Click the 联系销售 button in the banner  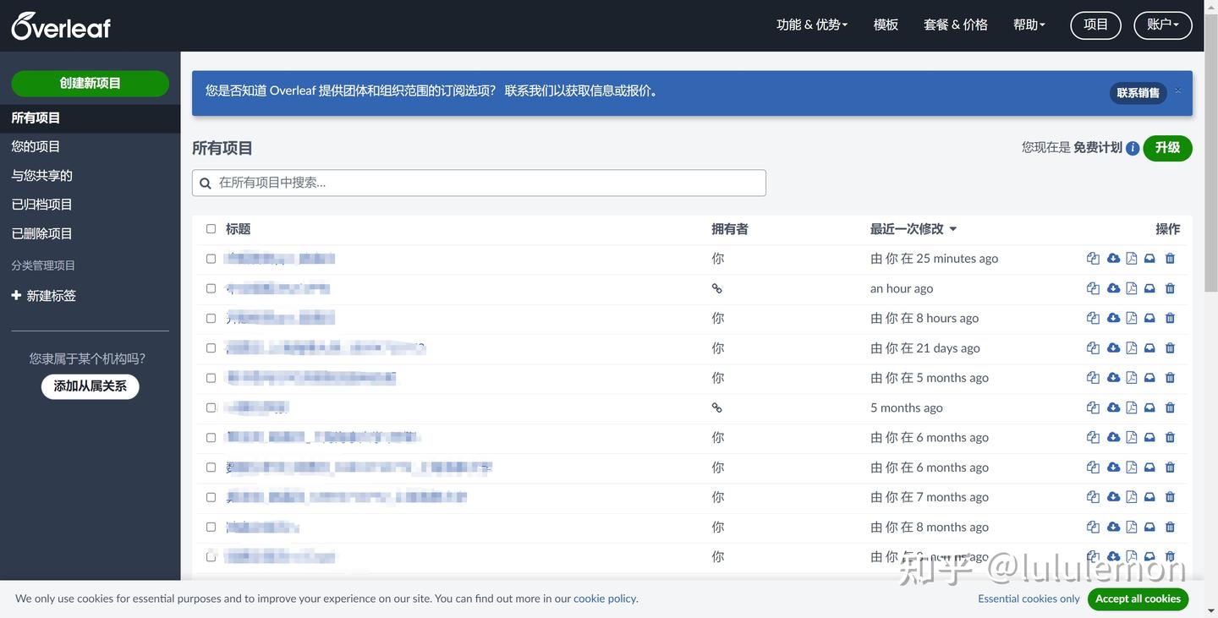click(1138, 93)
